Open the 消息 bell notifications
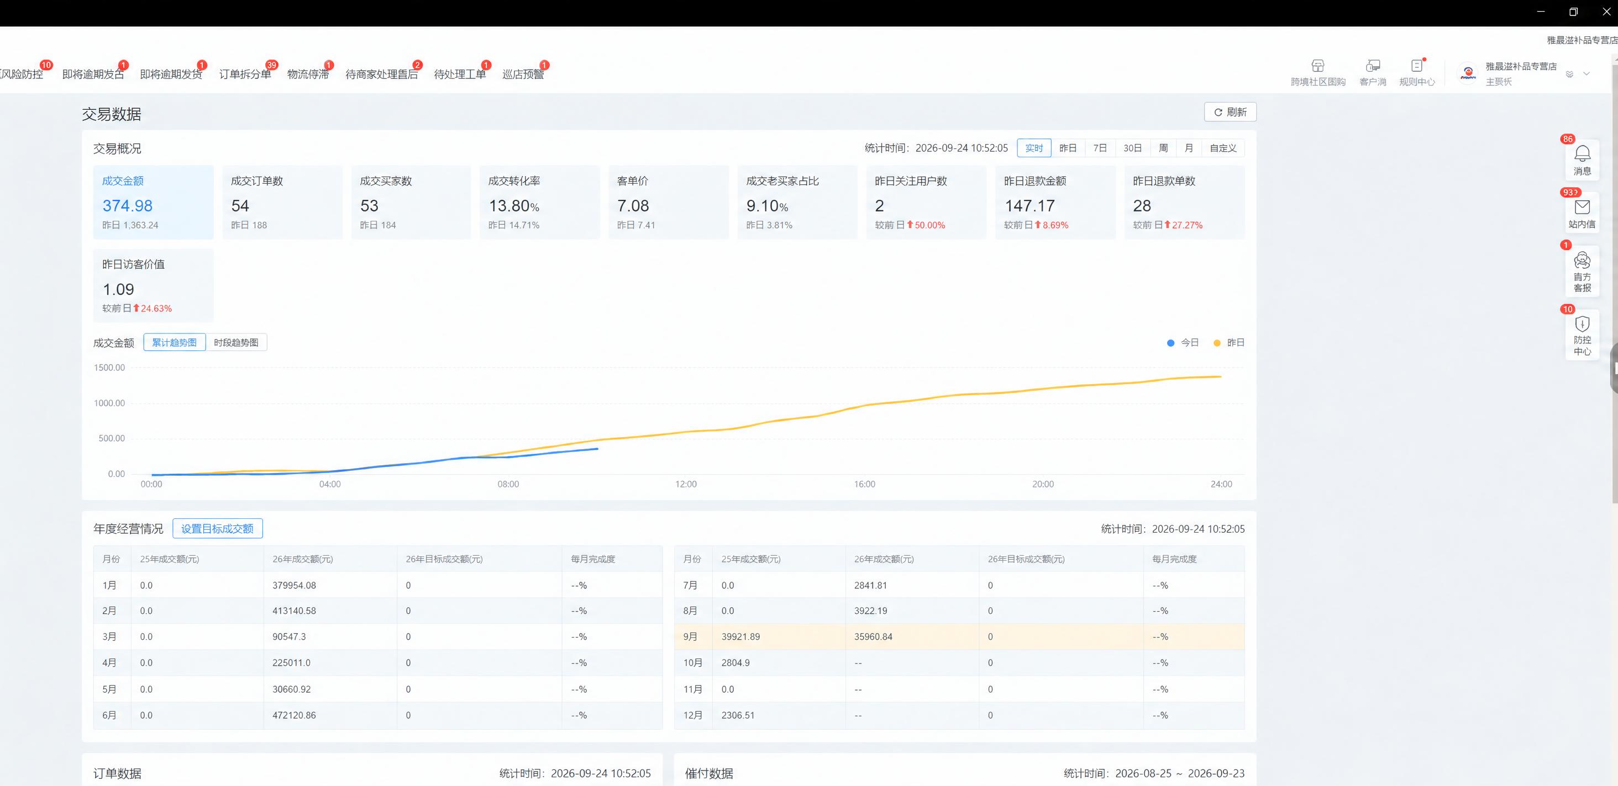This screenshot has width=1618, height=786. coord(1582,160)
